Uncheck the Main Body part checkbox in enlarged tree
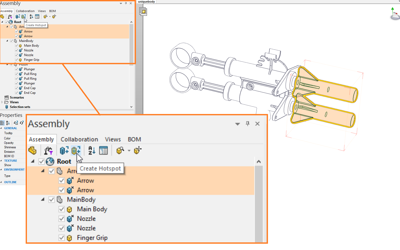Viewport: 400px width, 250px height. [x=62, y=209]
